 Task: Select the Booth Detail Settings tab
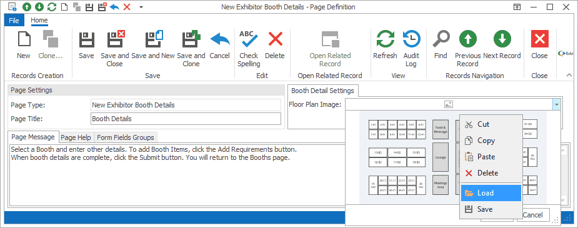[x=323, y=91]
